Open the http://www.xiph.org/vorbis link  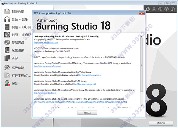[89, 75]
